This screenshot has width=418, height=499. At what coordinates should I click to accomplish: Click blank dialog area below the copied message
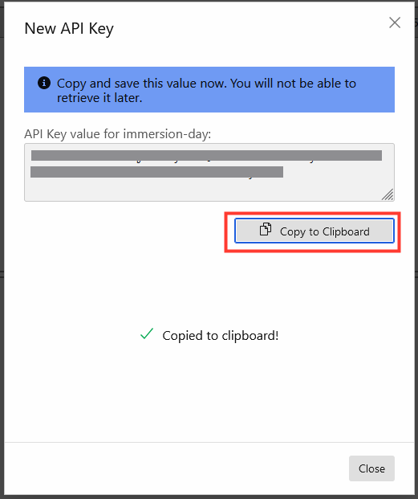point(209,391)
